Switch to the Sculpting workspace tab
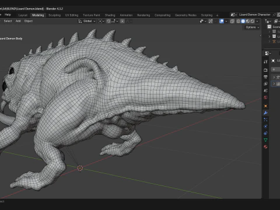 click(x=55, y=15)
